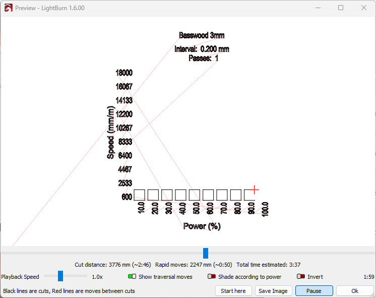The image size is (376, 298).
Task: Click the 600 speed axis value
Action: click(127, 197)
